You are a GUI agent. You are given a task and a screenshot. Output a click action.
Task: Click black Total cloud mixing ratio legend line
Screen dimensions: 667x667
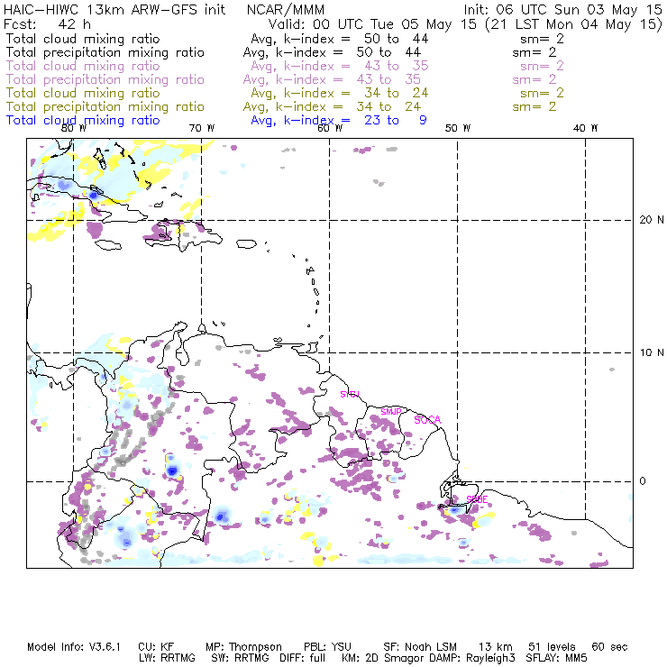(x=83, y=39)
